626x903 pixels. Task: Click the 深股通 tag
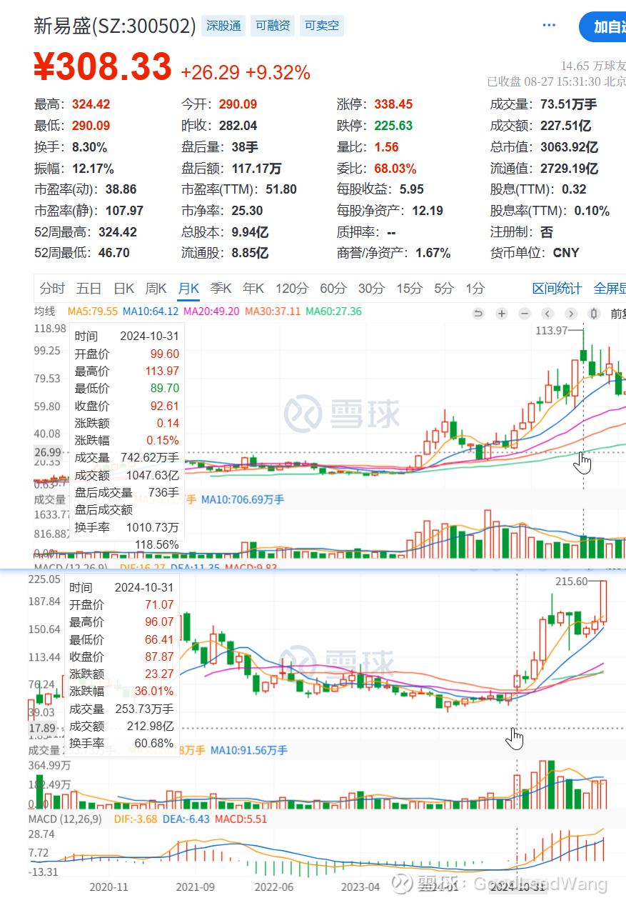tap(223, 26)
